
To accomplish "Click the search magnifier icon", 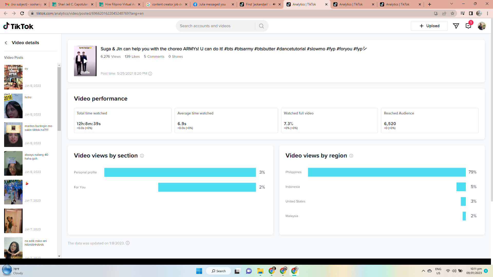I will pyautogui.click(x=261, y=26).
